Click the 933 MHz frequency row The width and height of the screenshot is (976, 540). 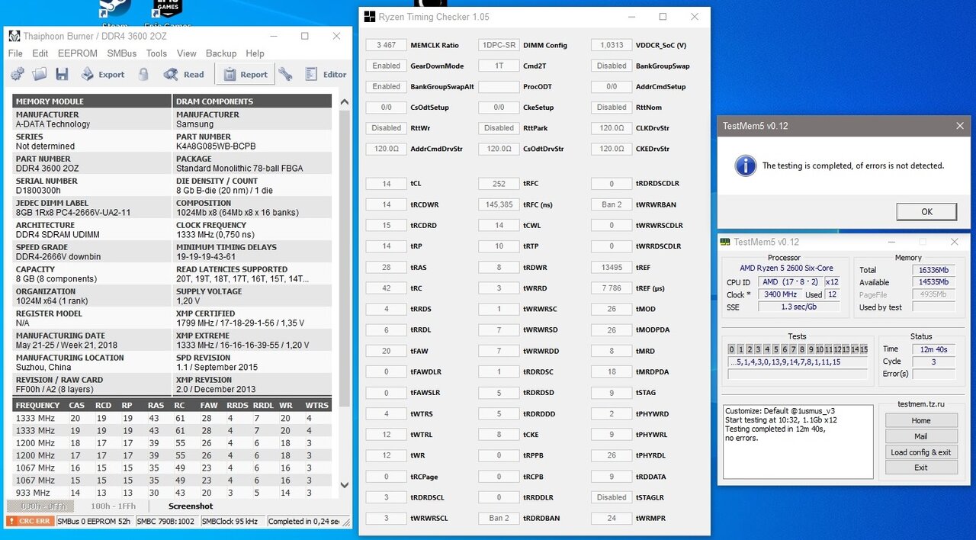[x=172, y=493]
